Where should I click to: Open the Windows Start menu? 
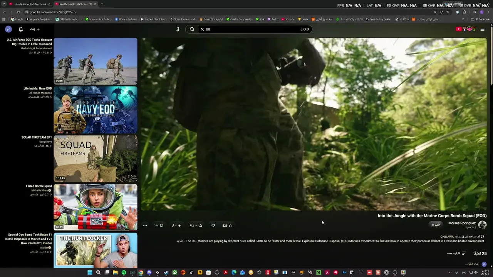pos(90,272)
